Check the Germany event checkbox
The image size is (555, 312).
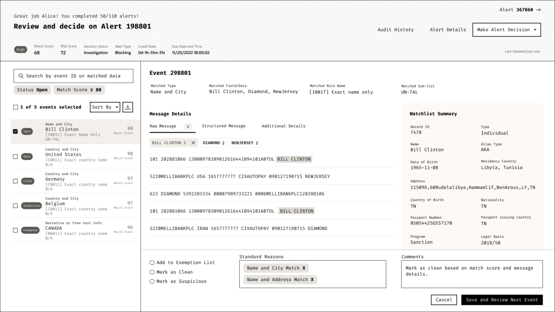pos(16,181)
